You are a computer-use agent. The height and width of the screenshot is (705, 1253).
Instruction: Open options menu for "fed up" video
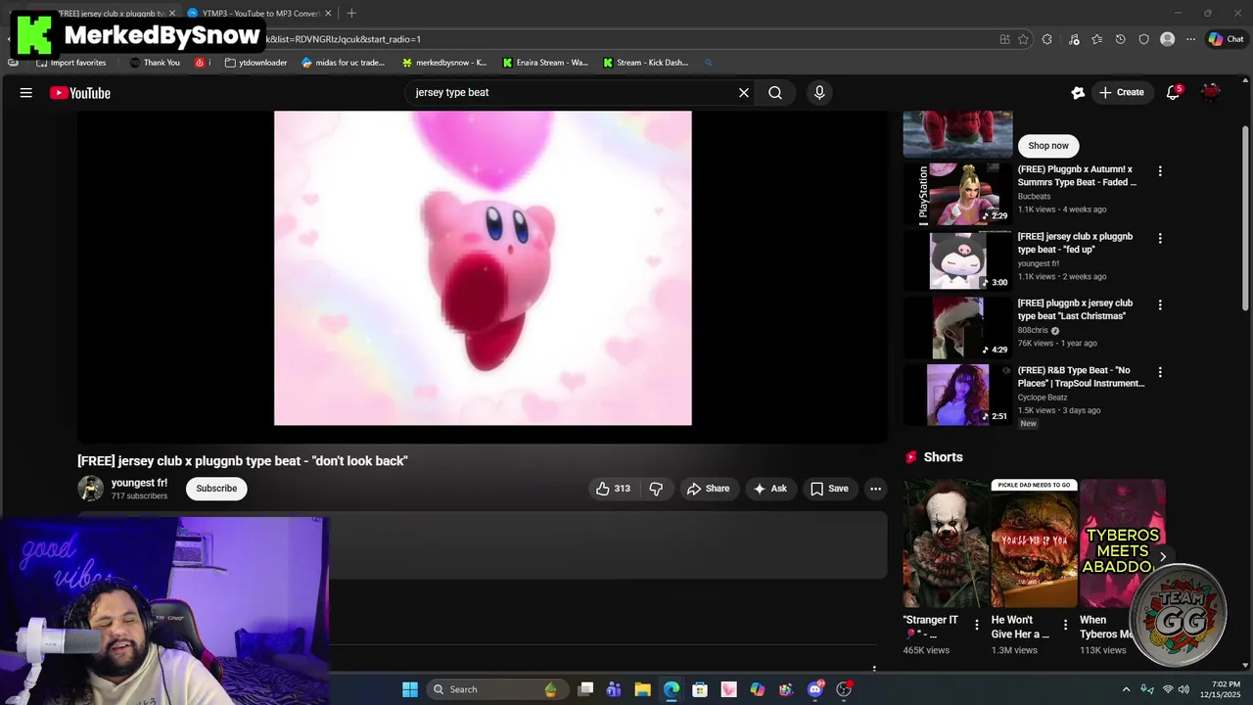pos(1160,238)
